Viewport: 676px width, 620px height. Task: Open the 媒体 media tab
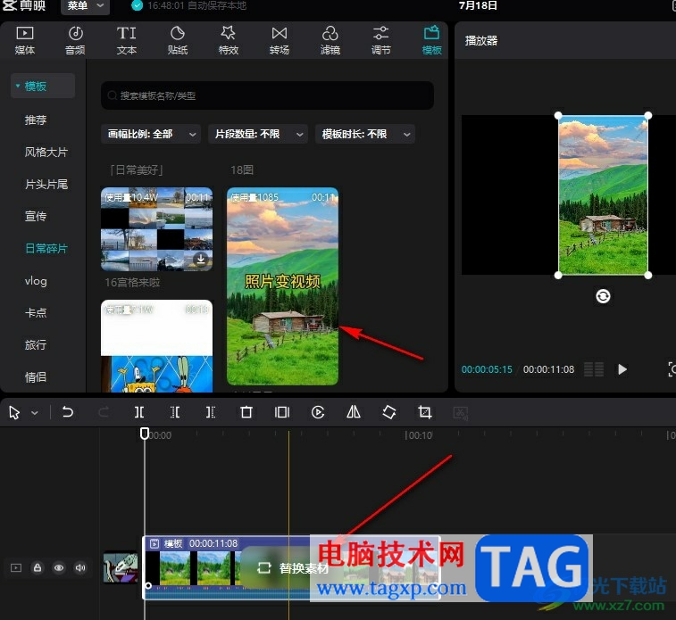pos(25,40)
